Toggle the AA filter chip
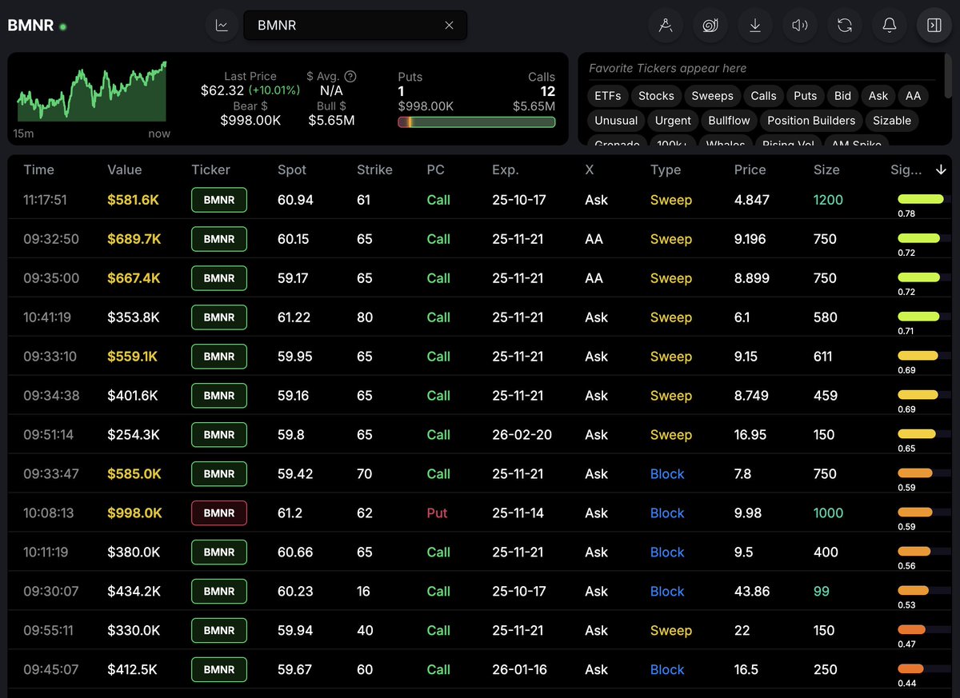 click(x=913, y=96)
